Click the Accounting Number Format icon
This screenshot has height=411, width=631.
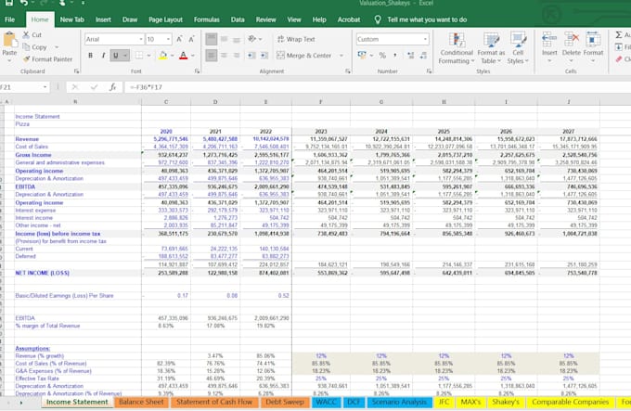362,55
